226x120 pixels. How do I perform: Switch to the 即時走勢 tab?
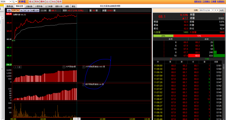[19, 6]
